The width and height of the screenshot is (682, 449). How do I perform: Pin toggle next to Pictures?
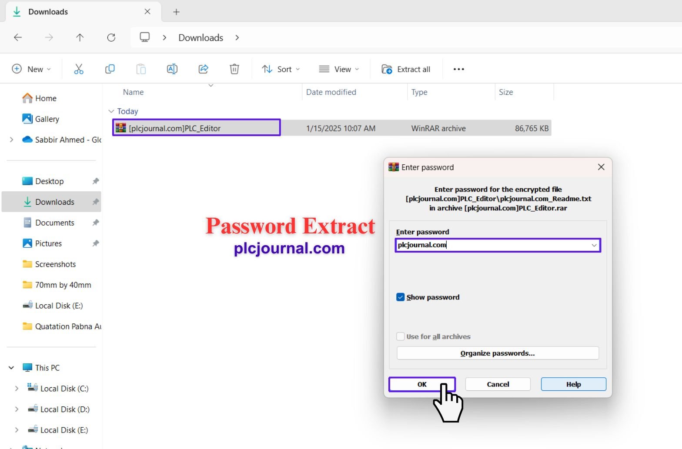[x=96, y=243]
